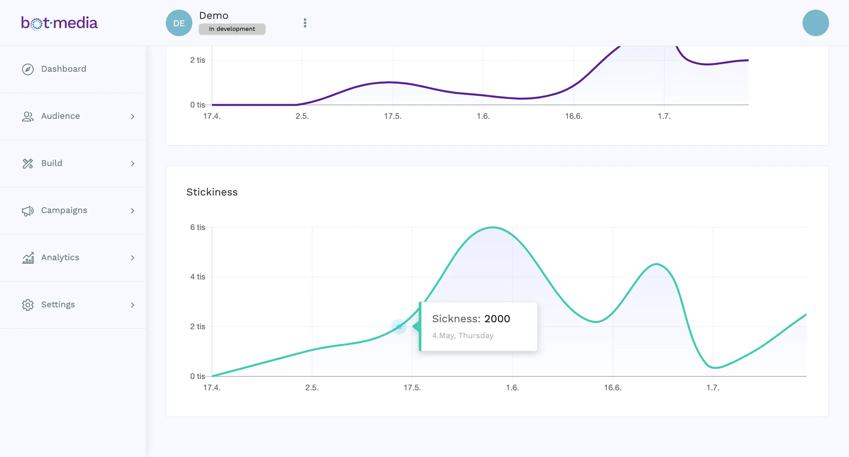The height and width of the screenshot is (457, 849).
Task: Click the 16.6. label on Stickiness chart
Action: point(613,388)
